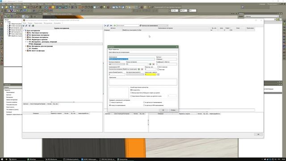The image size is (286, 161).
Task: Open the Файл menu of the materials window
Action: (x=25, y=23)
